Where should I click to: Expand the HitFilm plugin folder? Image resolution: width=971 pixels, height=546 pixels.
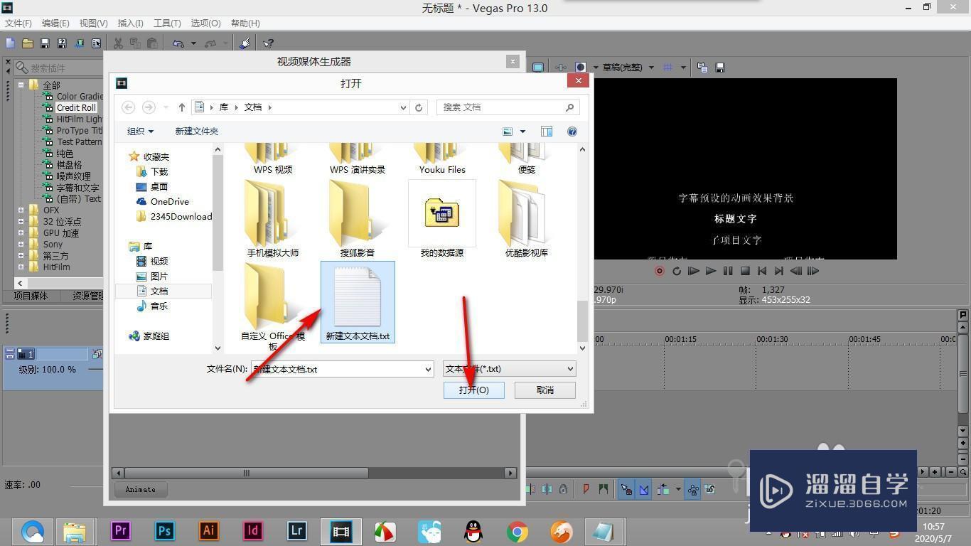[21, 267]
